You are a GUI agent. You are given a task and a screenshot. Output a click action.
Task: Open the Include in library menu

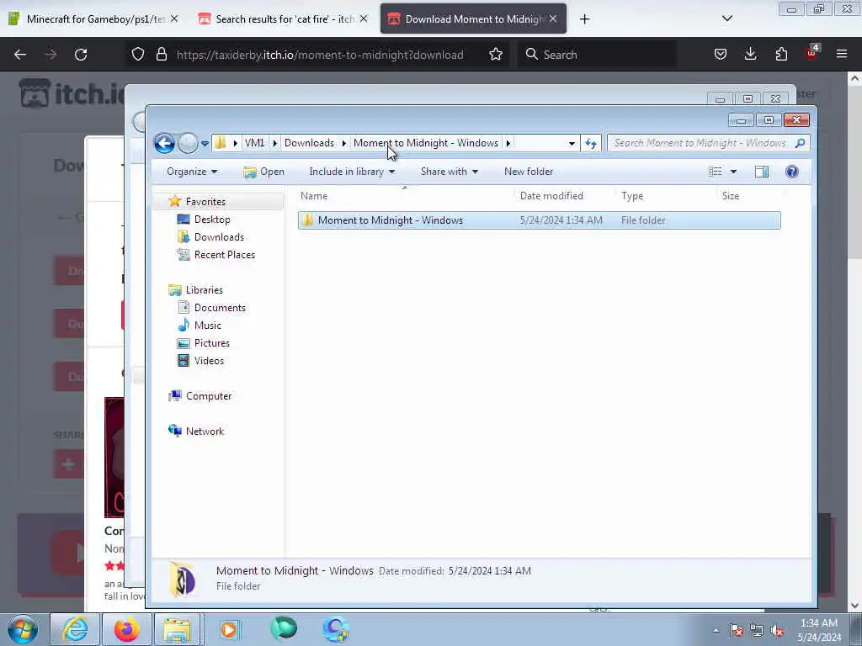coord(352,172)
